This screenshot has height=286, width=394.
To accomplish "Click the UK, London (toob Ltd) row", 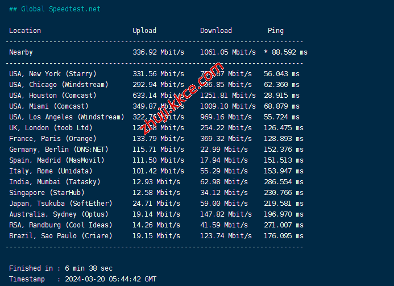I will coord(51,128).
